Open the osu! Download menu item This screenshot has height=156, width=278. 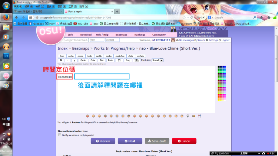tap(86, 35)
